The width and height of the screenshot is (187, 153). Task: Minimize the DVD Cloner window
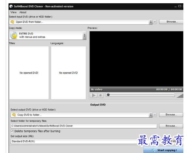click(x=175, y=6)
